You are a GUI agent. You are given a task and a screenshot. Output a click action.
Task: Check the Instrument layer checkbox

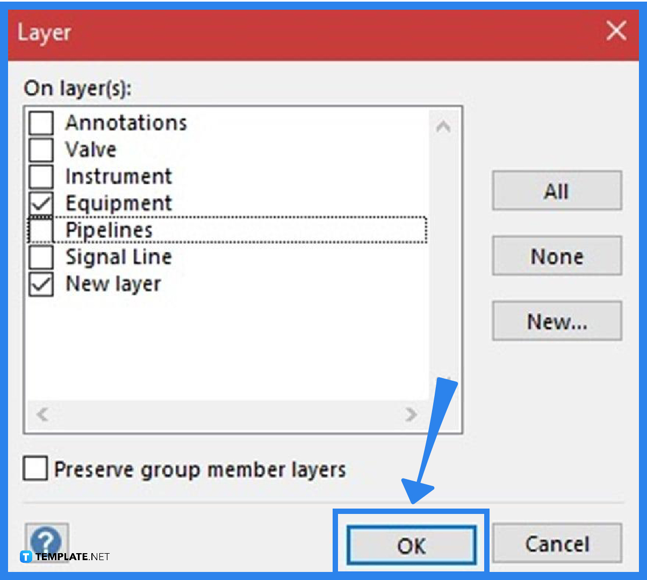(40, 176)
